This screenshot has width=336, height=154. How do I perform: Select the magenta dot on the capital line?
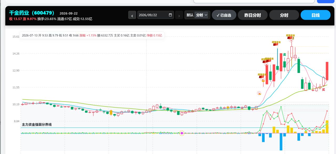[182, 133]
